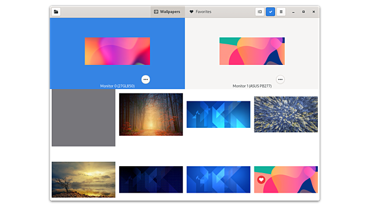Switch to the Favorites tab
Image resolution: width=370 pixels, height=208 pixels.
pos(201,12)
